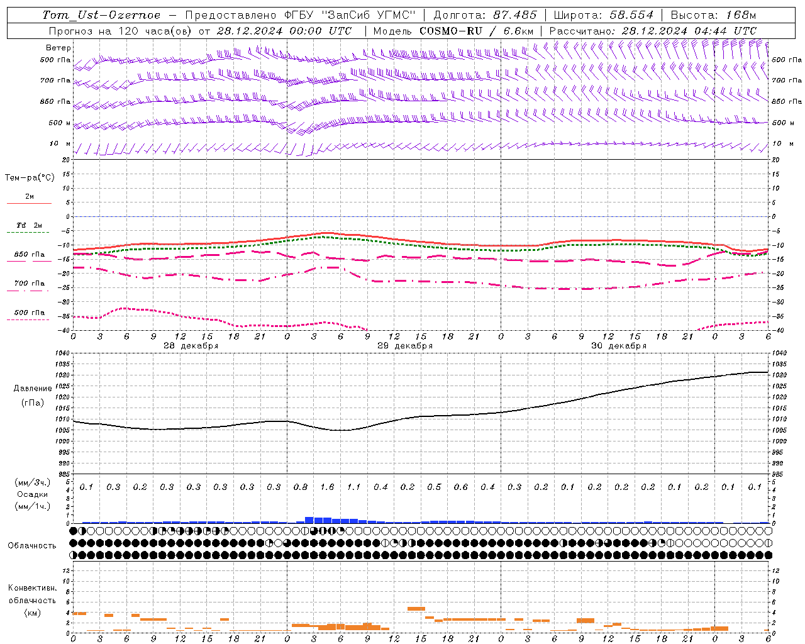805x644 pixels.
Task: Click the '850 гПа' temperature legend entry
Action: [x=29, y=254]
